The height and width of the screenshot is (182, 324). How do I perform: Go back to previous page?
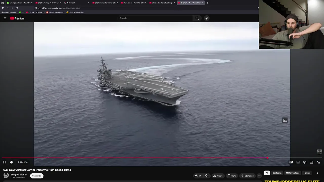coord(8,8)
